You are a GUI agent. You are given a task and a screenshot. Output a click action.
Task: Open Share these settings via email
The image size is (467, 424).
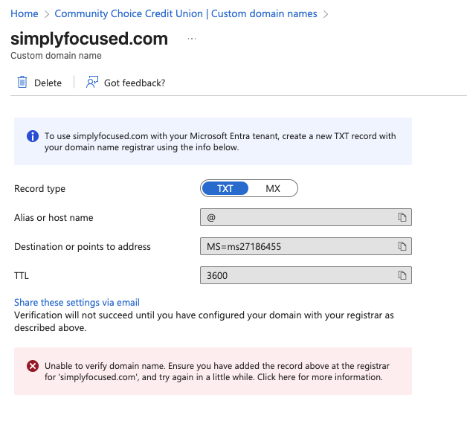pos(77,303)
